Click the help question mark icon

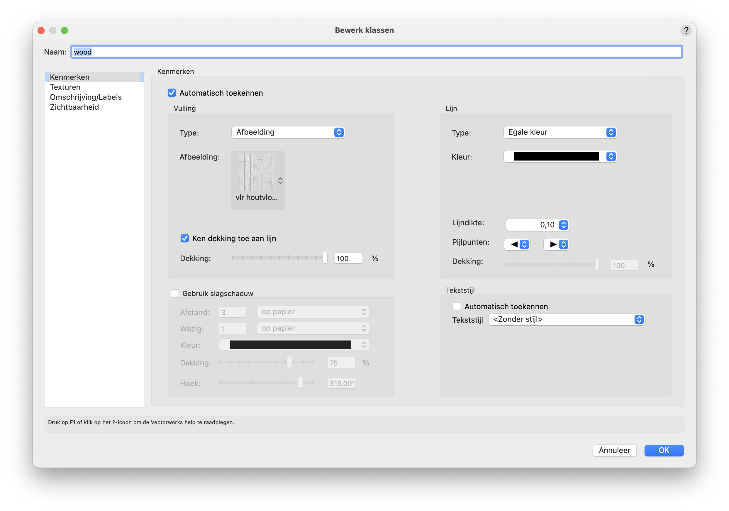[x=686, y=30]
